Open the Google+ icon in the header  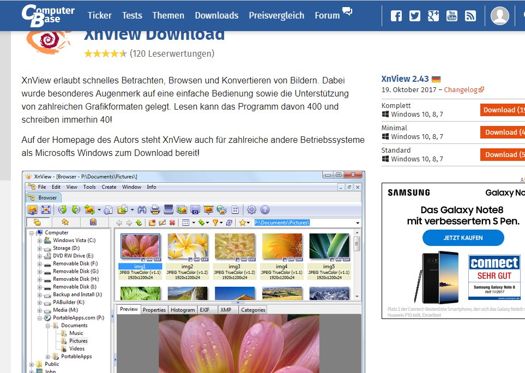coord(433,16)
